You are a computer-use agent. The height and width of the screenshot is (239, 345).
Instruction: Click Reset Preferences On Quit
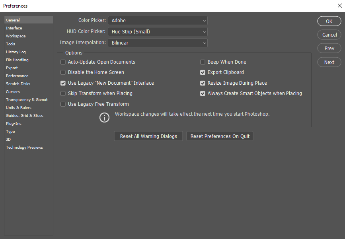click(220, 136)
